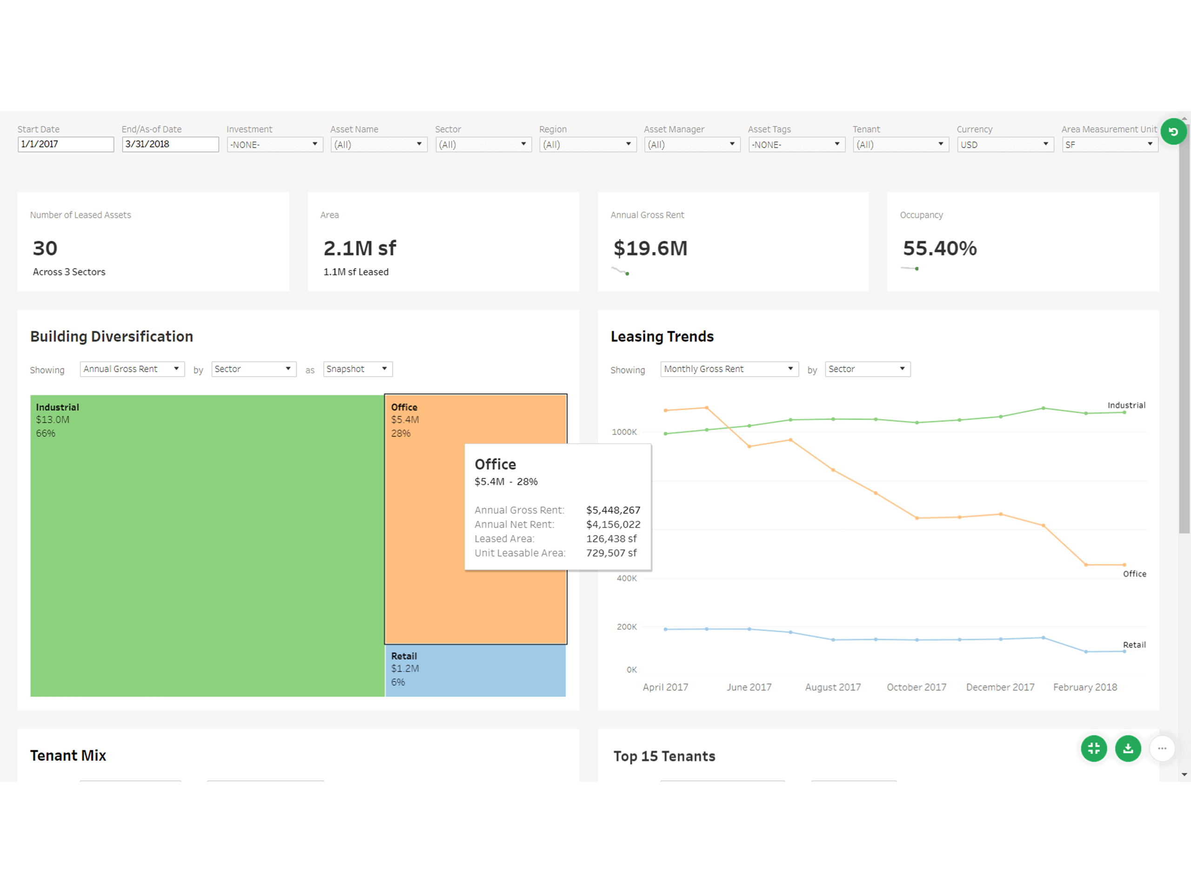Select the green Industrial treemap block
1191x893 pixels.
pos(207,545)
